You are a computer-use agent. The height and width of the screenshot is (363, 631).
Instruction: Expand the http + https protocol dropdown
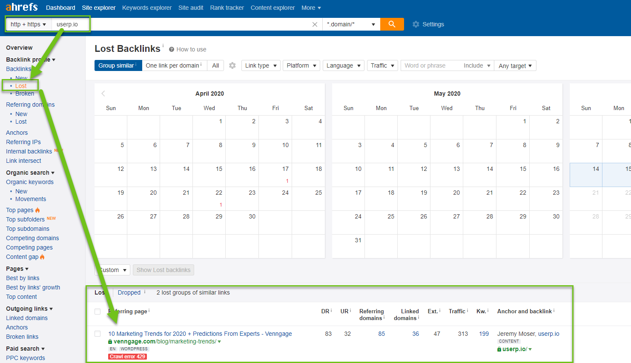(28, 24)
